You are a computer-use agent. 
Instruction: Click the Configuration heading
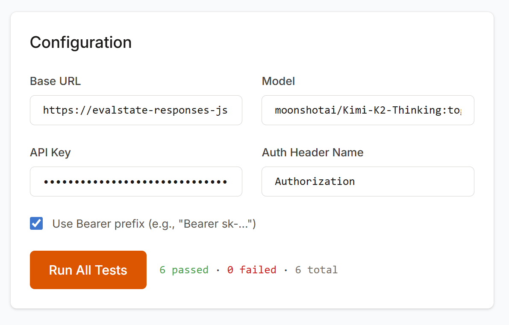click(80, 42)
